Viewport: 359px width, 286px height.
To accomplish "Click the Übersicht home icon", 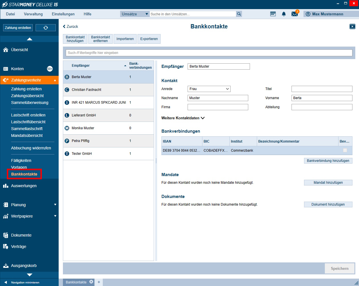I will click(x=6, y=50).
